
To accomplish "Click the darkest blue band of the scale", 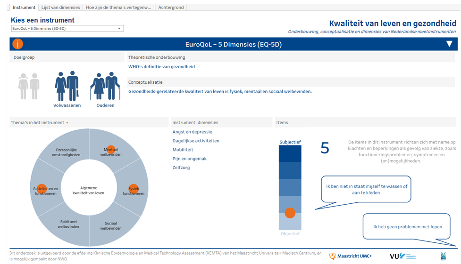I will click(x=290, y=154).
